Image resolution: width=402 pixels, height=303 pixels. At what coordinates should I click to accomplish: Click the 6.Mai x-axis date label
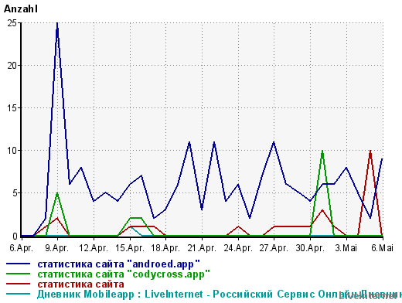(382, 248)
